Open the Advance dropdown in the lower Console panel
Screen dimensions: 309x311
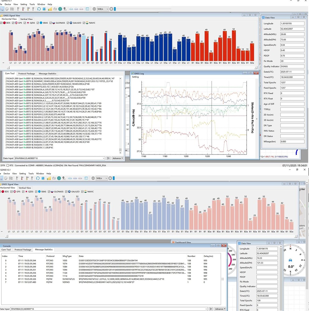pyautogui.click(x=220, y=309)
